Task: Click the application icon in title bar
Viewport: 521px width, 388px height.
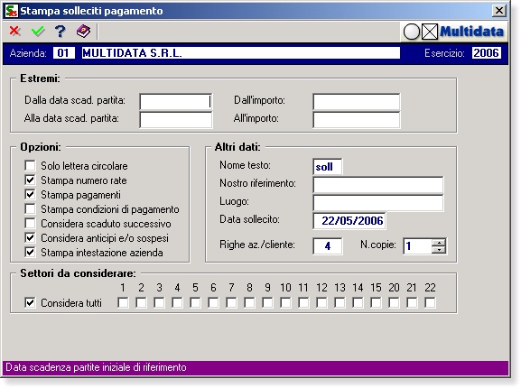Action: coord(12,11)
